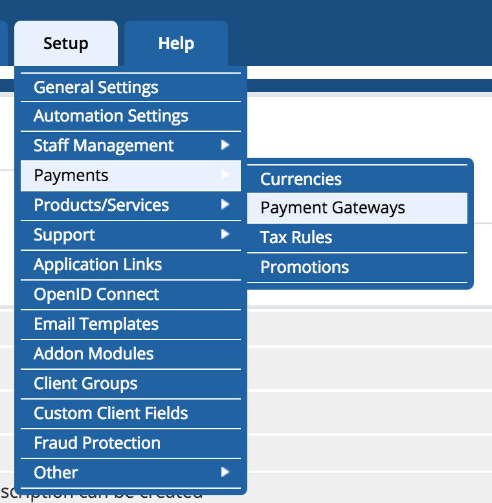This screenshot has width=492, height=503.
Task: Select Fraud Protection option
Action: point(97,443)
